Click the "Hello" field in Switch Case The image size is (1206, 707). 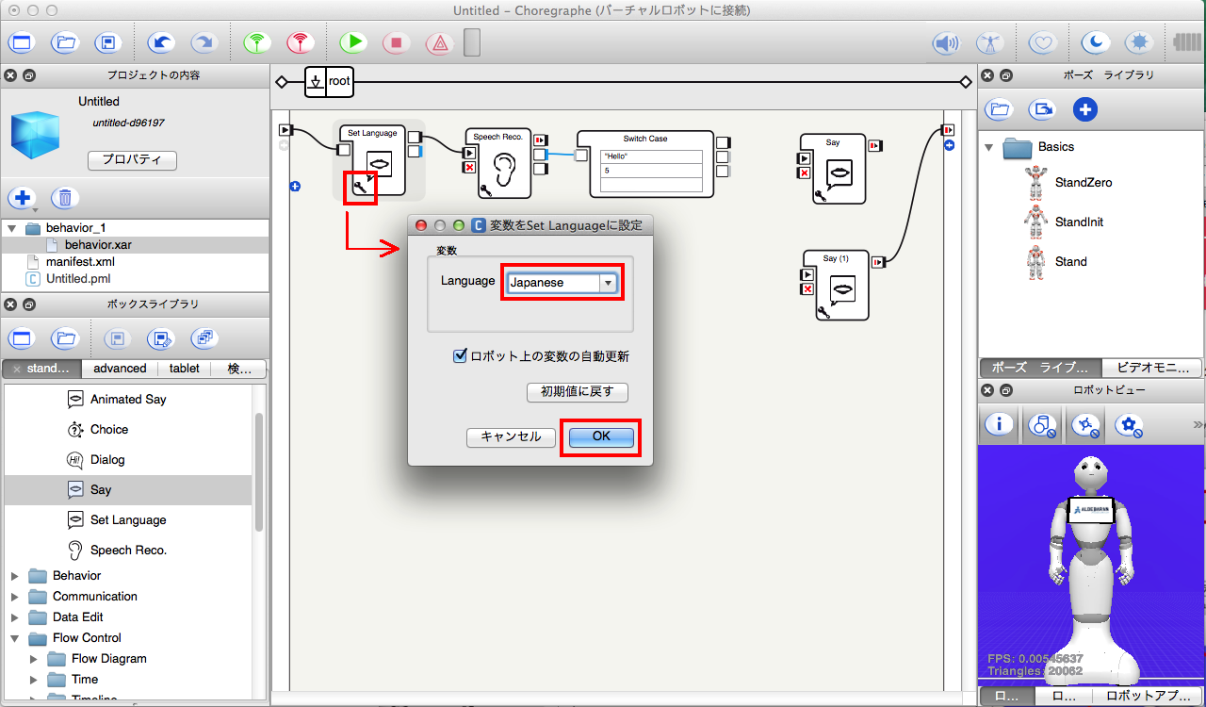click(650, 156)
